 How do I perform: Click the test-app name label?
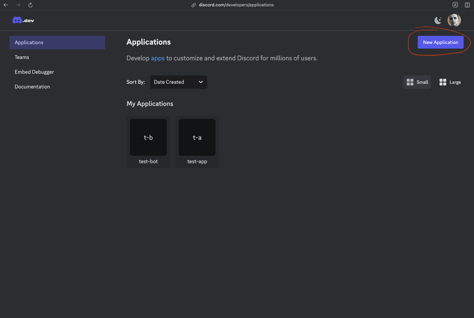coord(197,162)
